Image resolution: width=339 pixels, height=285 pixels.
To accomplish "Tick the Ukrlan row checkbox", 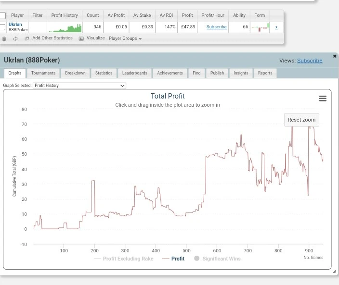I will (2, 27).
